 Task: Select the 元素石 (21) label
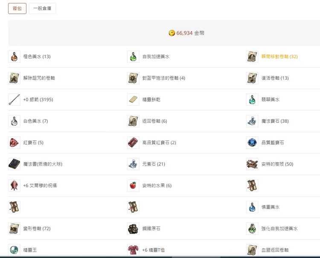coord(154,164)
